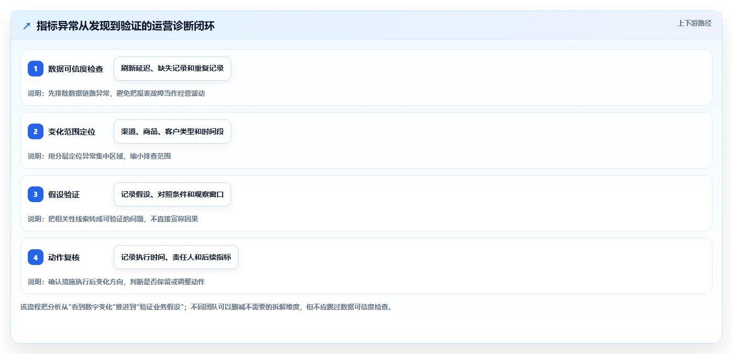The width and height of the screenshot is (733, 354).
Task: Click the 假设验证 step title
Action: (64, 194)
